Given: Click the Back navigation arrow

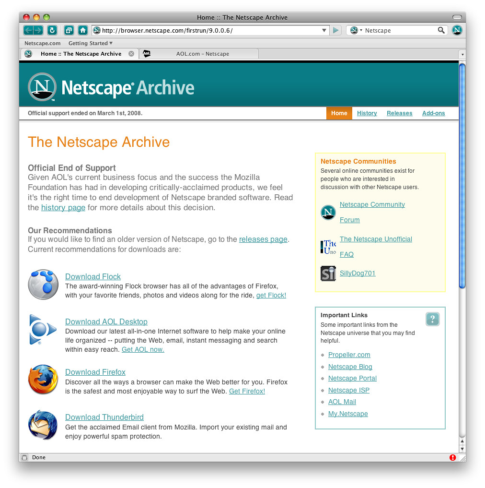Looking at the screenshot, I should 27,30.
